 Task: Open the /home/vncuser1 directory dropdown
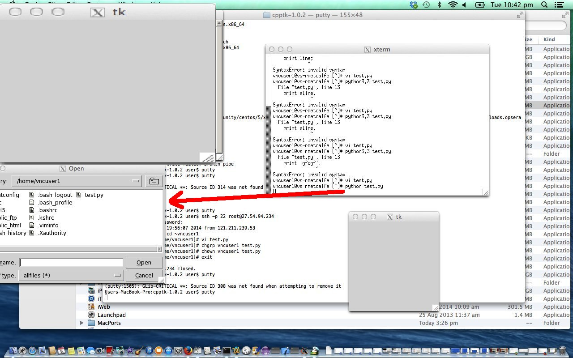click(x=77, y=181)
